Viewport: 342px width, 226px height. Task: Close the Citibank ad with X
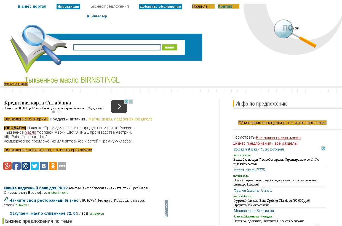[131, 101]
